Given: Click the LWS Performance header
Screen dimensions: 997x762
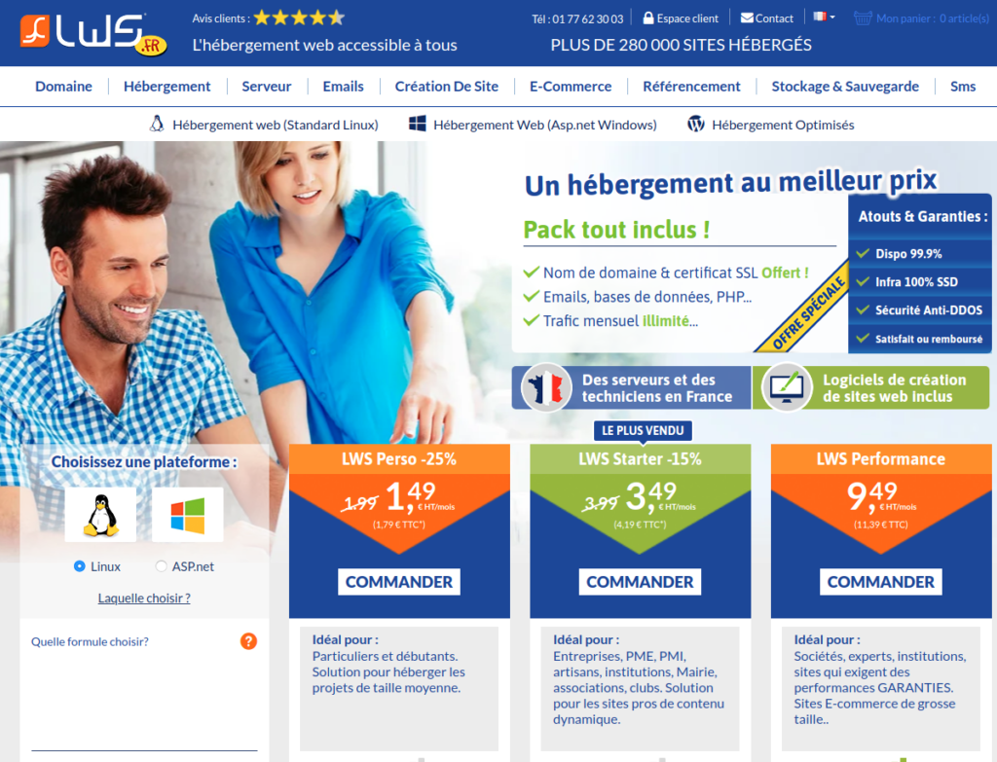Looking at the screenshot, I should [x=881, y=458].
